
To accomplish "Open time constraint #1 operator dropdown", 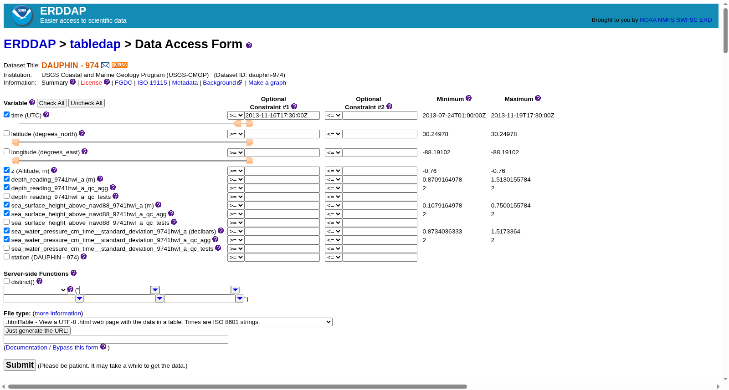I will [236, 116].
